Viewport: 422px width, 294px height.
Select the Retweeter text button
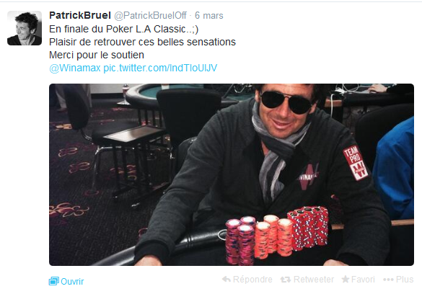pyautogui.click(x=314, y=280)
